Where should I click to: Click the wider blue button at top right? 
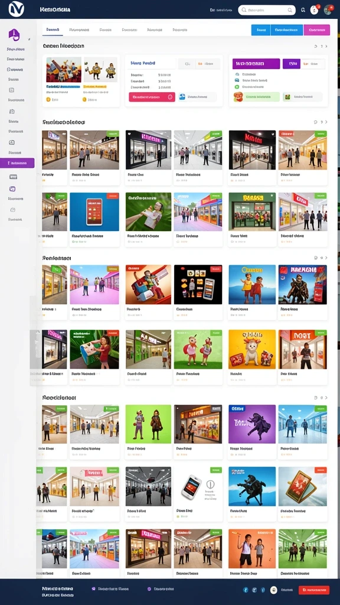(287, 30)
